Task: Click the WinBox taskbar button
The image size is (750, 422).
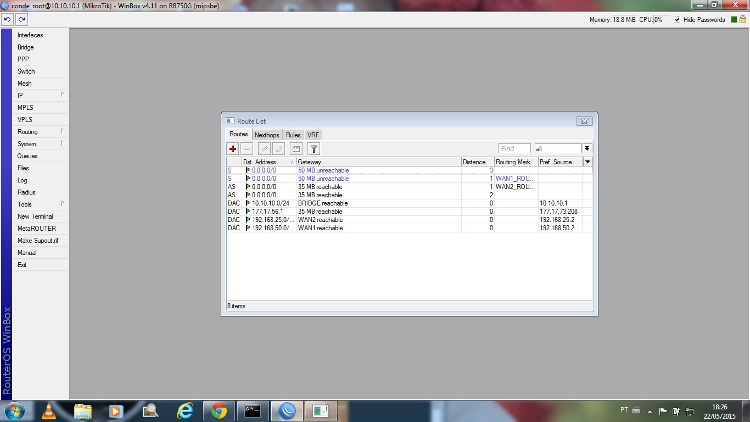Action: (x=287, y=411)
